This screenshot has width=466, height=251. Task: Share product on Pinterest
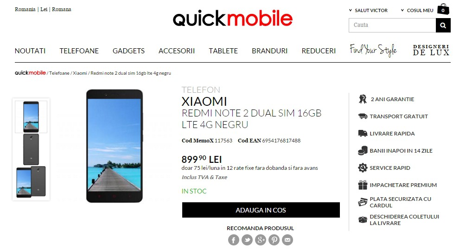click(x=274, y=240)
